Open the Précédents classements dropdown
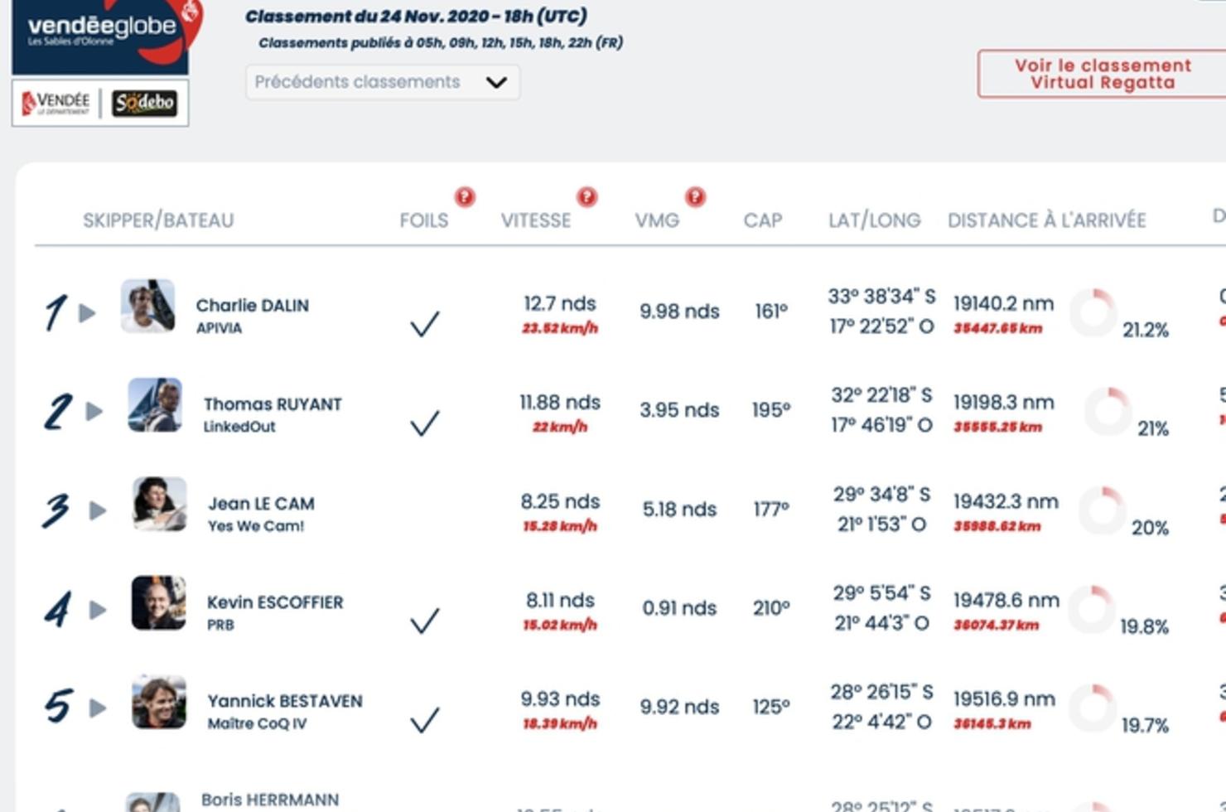1226x812 pixels. click(382, 82)
